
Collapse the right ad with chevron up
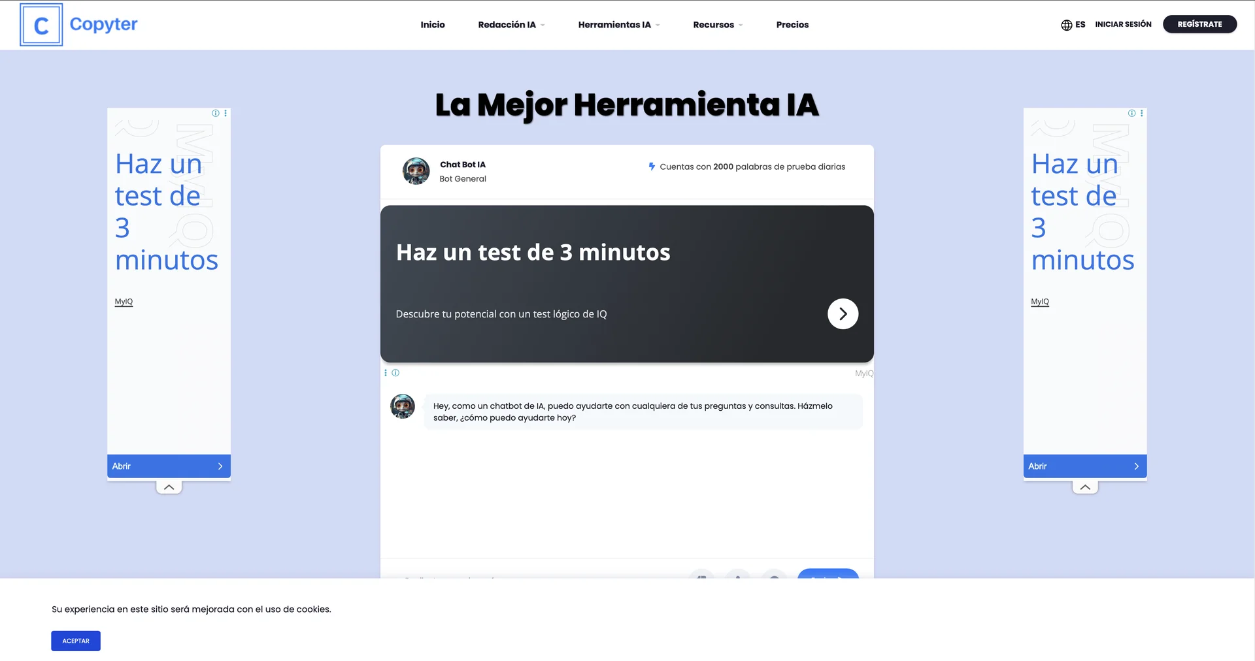1085,487
